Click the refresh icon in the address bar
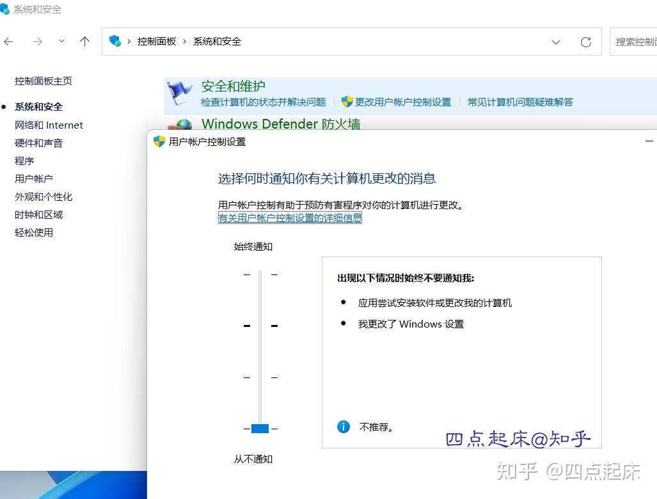This screenshot has height=499, width=657. 586,42
